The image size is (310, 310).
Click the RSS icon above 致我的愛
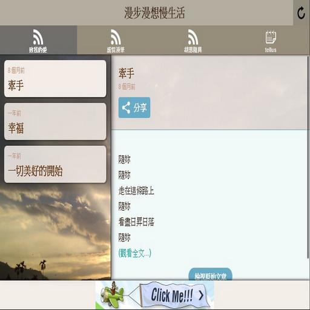click(38, 37)
